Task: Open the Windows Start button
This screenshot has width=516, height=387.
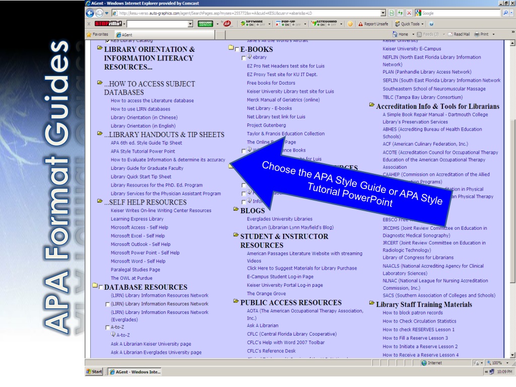Action: point(94,371)
